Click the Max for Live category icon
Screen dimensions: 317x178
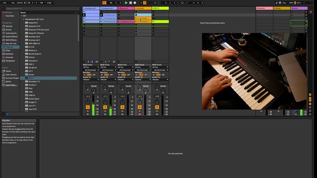coord(3,44)
